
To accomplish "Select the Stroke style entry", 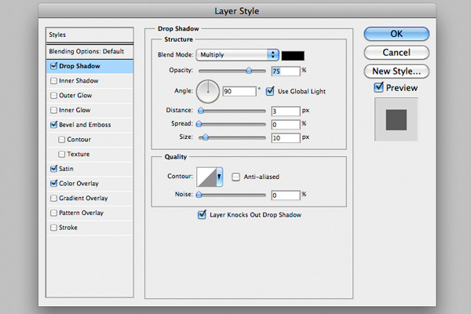I will pos(69,228).
